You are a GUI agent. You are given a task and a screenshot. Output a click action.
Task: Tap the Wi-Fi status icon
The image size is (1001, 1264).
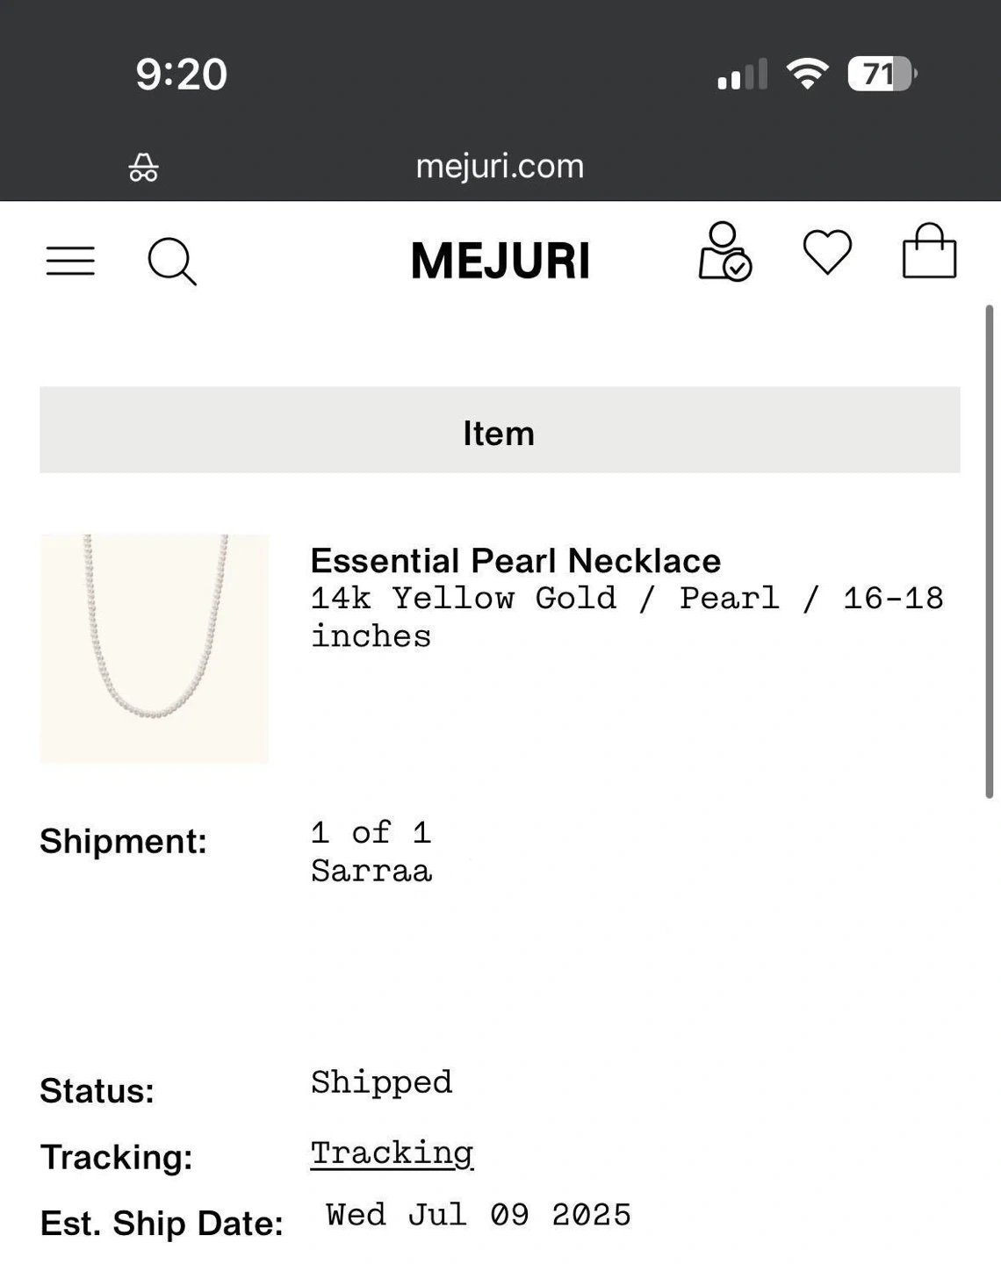(x=807, y=74)
